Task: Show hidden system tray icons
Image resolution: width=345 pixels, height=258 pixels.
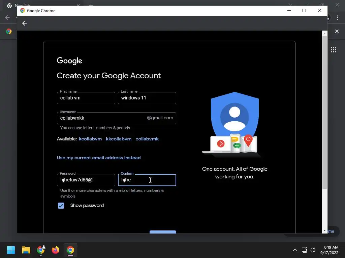Action: (295, 250)
